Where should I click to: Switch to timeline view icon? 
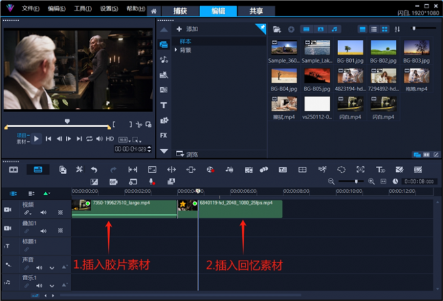38,169
